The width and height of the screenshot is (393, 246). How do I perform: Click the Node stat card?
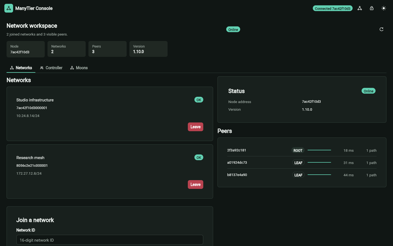(26, 49)
